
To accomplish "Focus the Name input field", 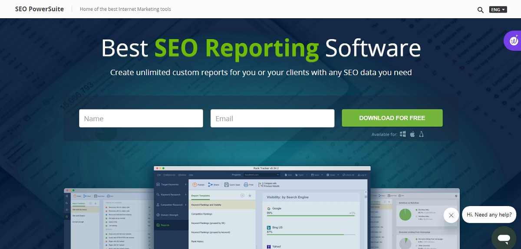I will (x=141, y=118).
